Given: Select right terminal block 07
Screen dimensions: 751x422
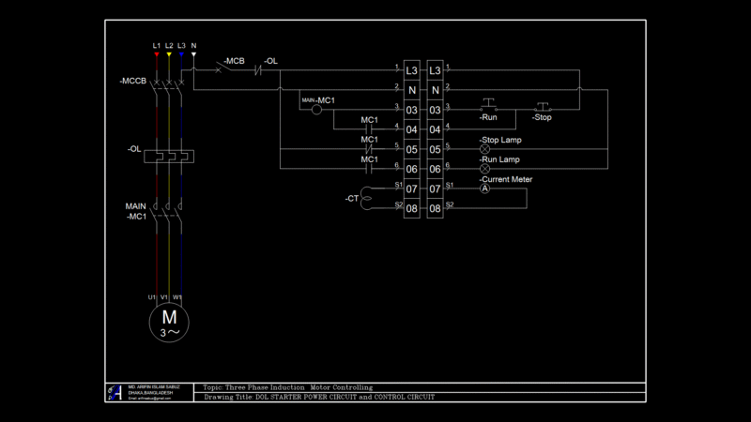Looking at the screenshot, I should pos(435,189).
